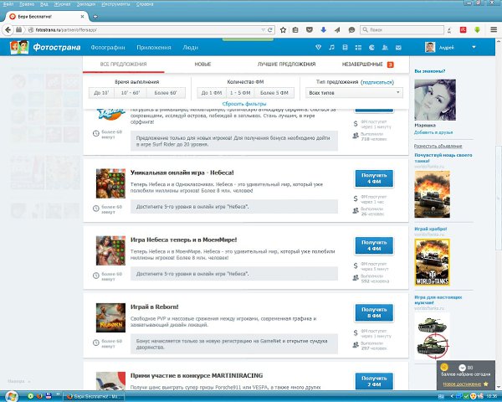Screen dimensions: 502x402
Task: Click the green quick launch icon
Action: click(30, 396)
